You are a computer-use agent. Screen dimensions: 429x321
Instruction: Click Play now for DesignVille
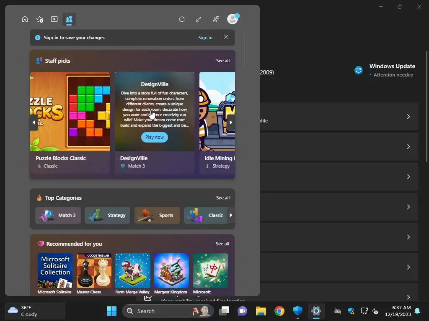click(x=155, y=137)
